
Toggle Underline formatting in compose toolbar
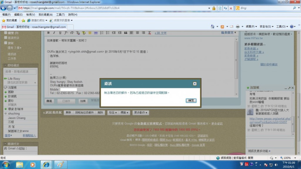click(60, 33)
